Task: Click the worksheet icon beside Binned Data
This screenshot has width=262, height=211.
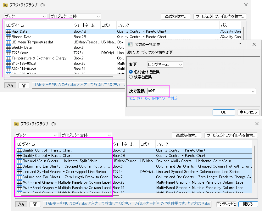Action: click(x=8, y=37)
